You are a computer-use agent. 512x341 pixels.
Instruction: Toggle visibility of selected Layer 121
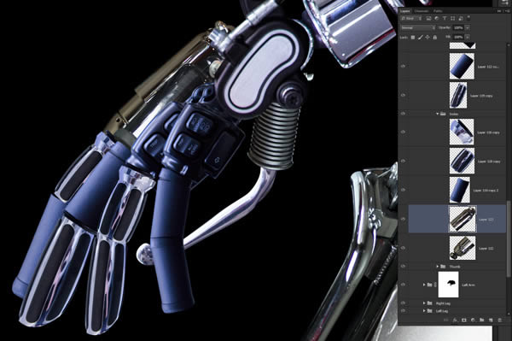404,219
